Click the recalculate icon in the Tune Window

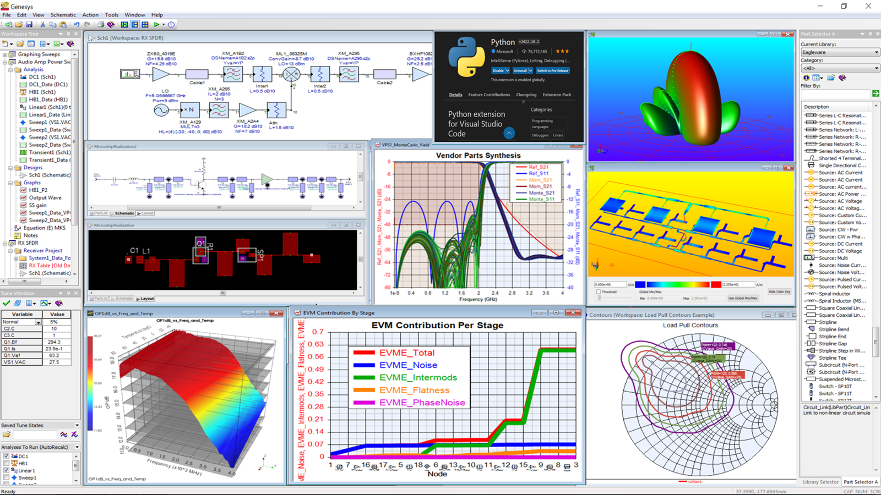(18, 303)
